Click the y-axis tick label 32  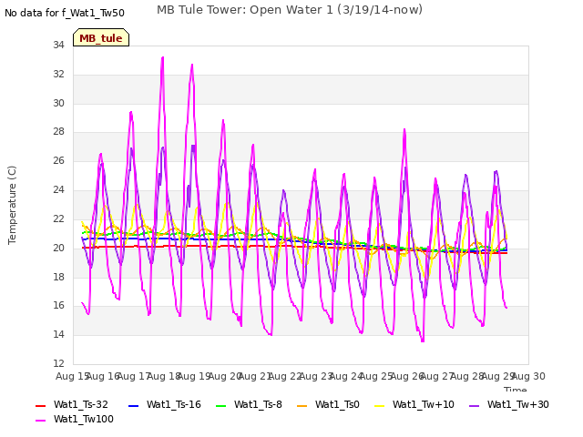[x=58, y=74]
